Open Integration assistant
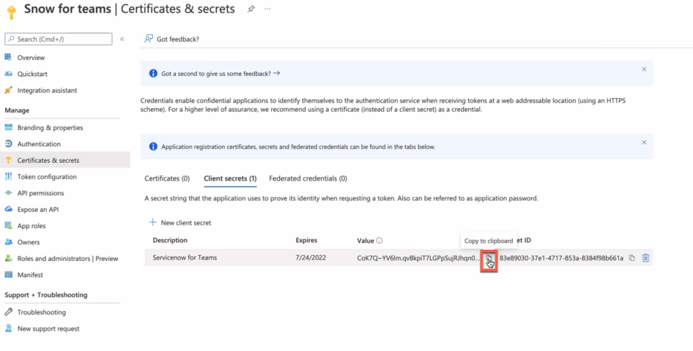The width and height of the screenshot is (693, 351). [x=48, y=90]
